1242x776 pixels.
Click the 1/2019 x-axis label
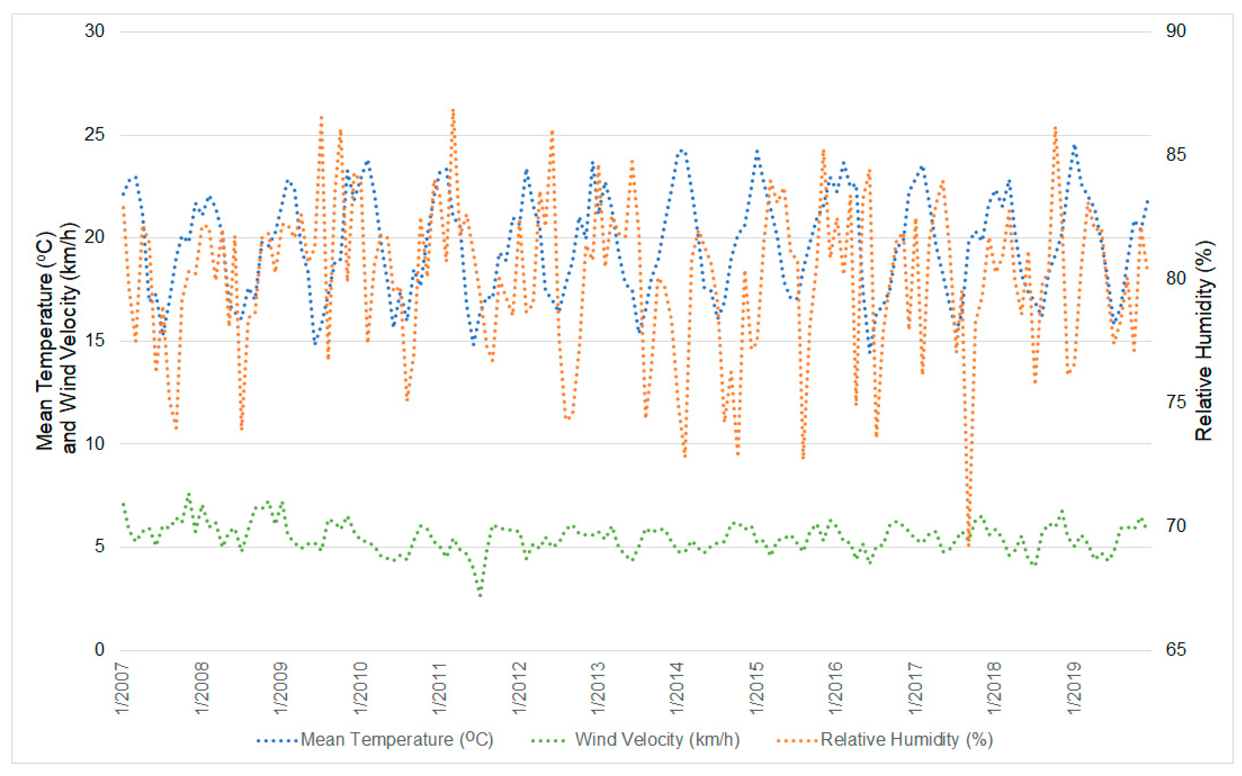point(1074,688)
